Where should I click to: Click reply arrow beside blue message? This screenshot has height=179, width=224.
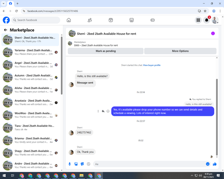click(103, 111)
